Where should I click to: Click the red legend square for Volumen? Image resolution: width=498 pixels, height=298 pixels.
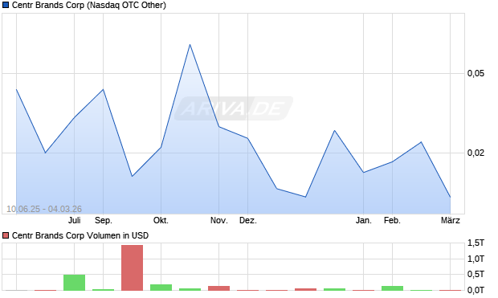[x=6, y=235]
